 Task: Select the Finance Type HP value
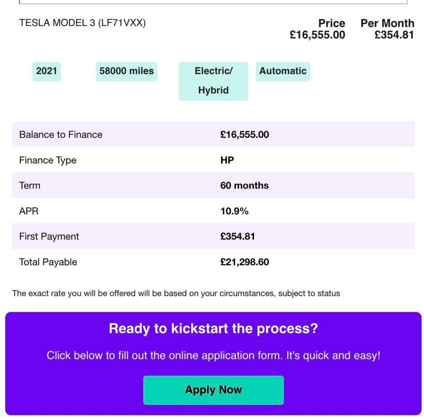click(227, 160)
